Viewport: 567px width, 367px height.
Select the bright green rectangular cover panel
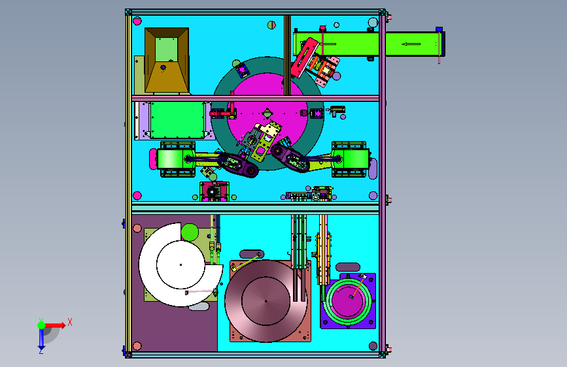(177, 120)
